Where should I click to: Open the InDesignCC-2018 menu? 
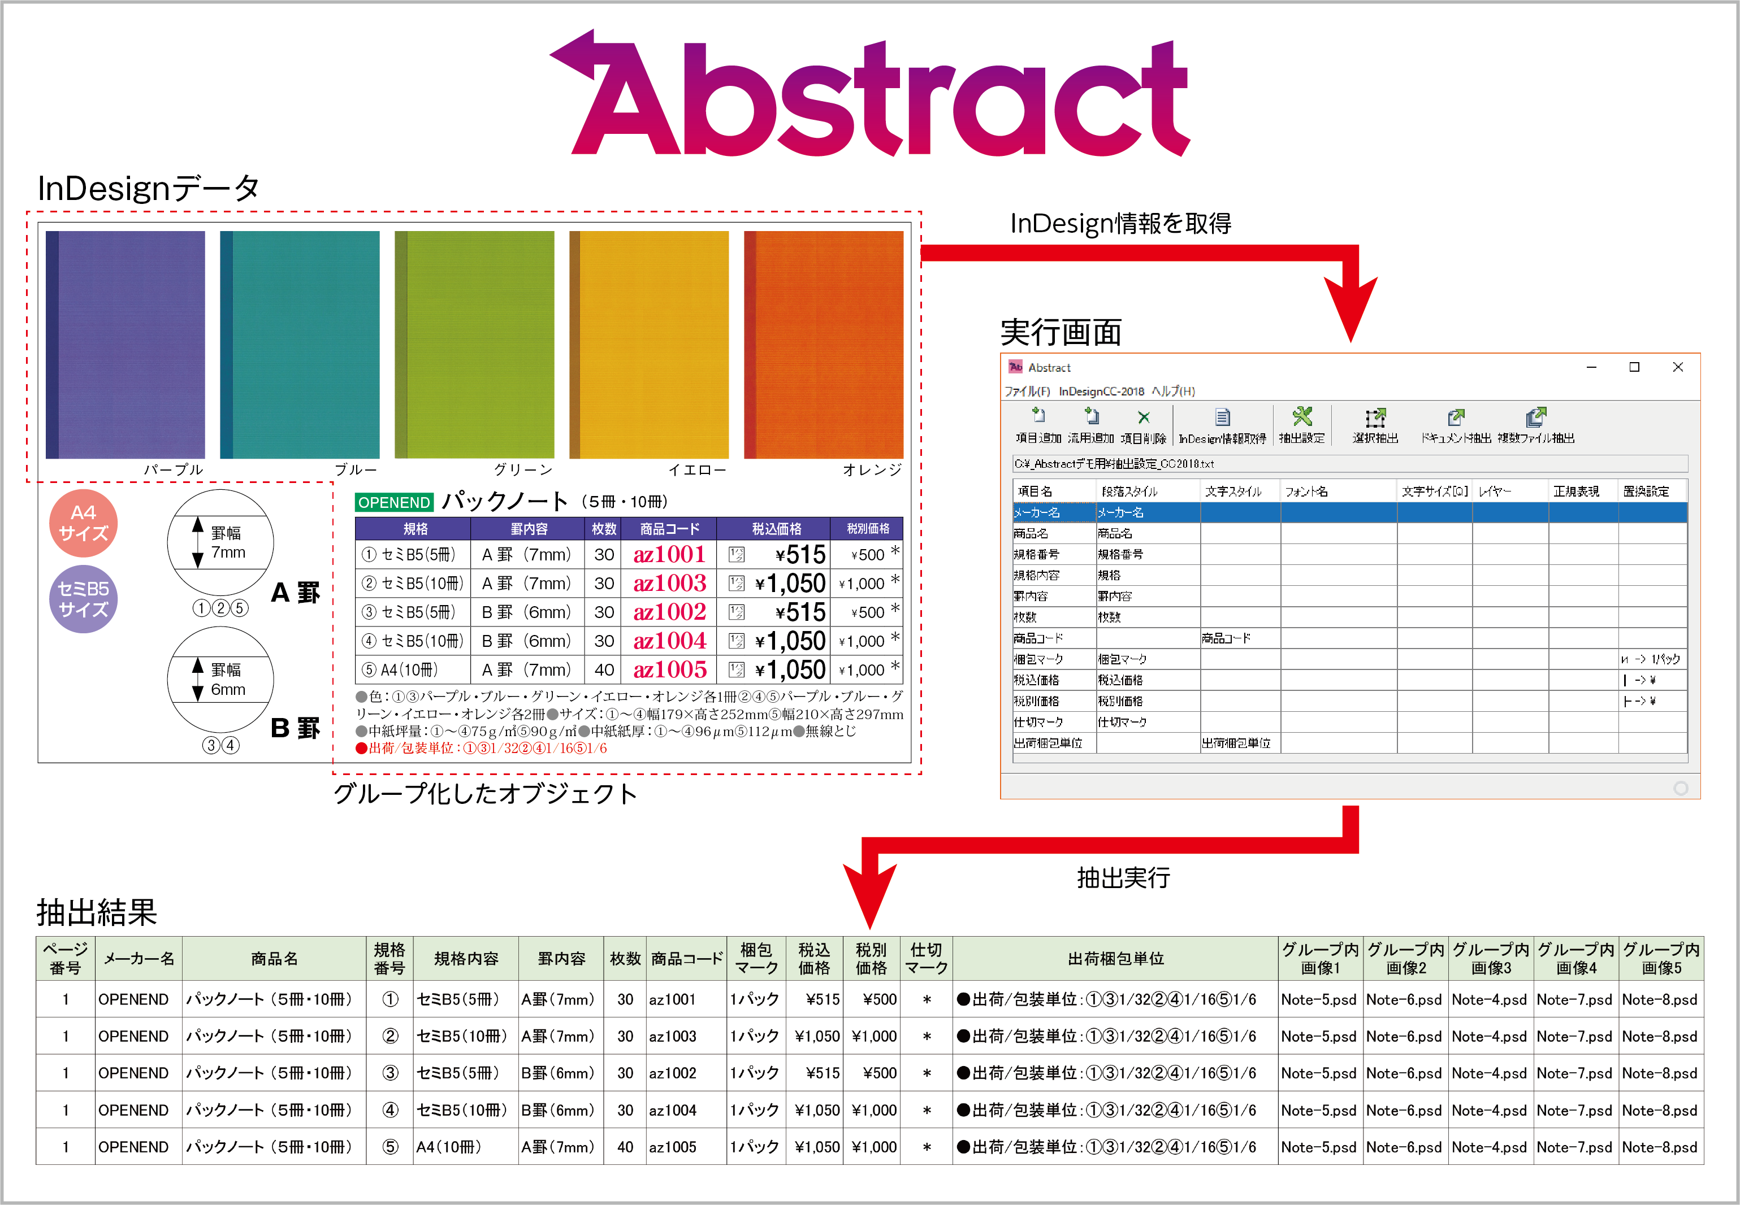point(1101,391)
